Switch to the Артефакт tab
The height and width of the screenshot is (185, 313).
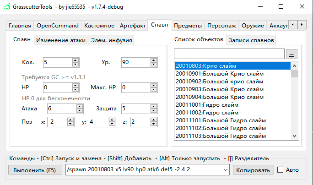(x=133, y=25)
